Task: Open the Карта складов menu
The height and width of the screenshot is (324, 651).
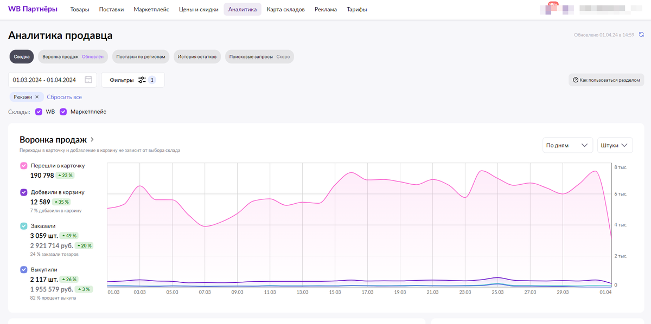Action: tap(285, 9)
